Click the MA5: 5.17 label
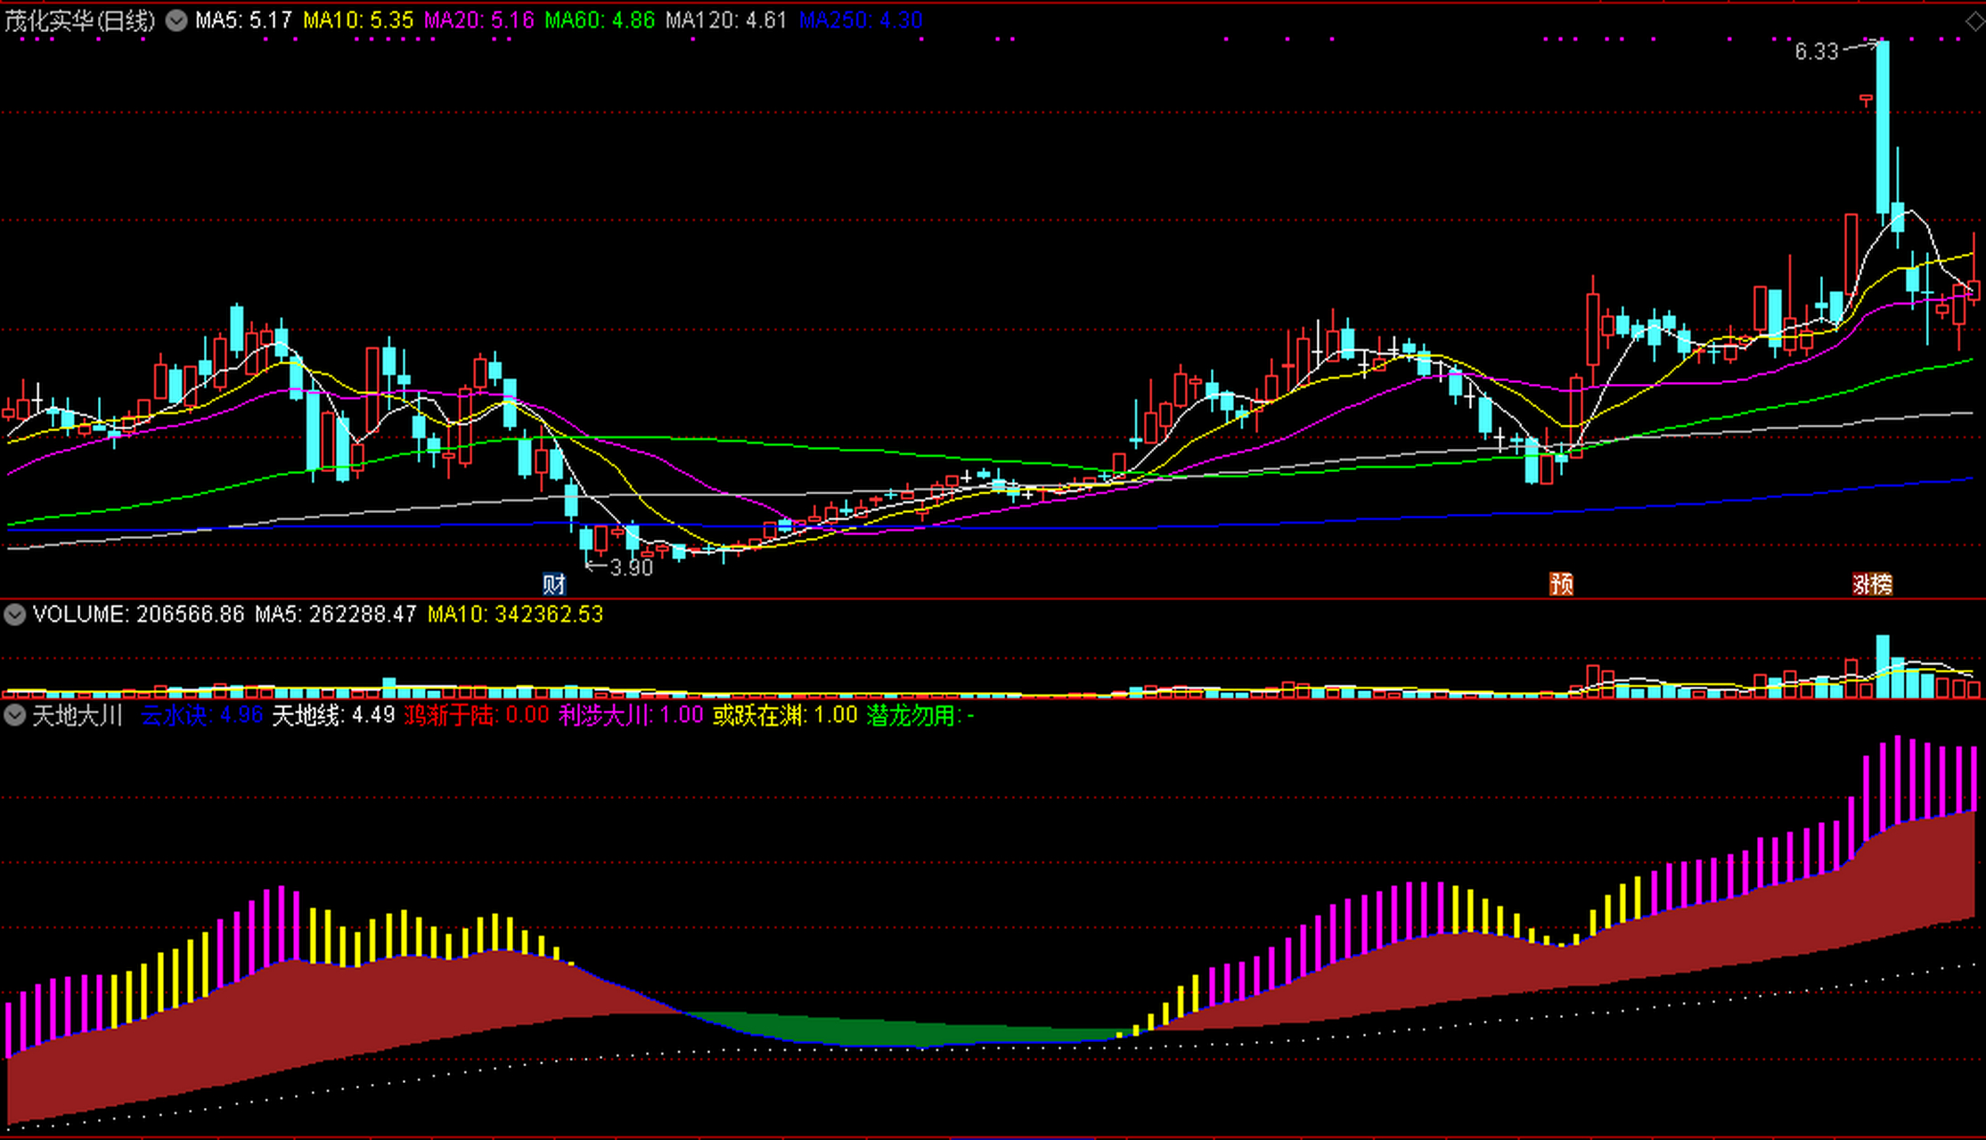The height and width of the screenshot is (1140, 1986). 243,20
